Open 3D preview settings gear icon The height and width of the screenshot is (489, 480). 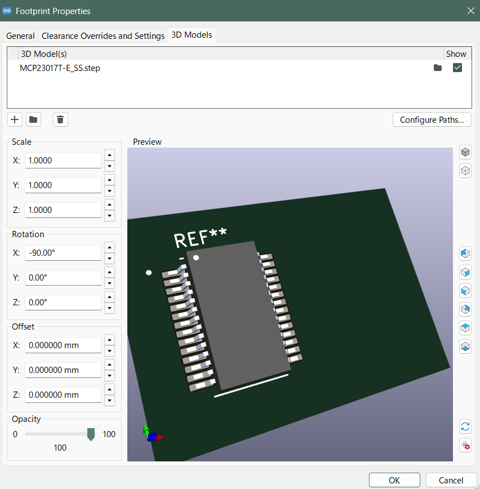click(x=465, y=445)
